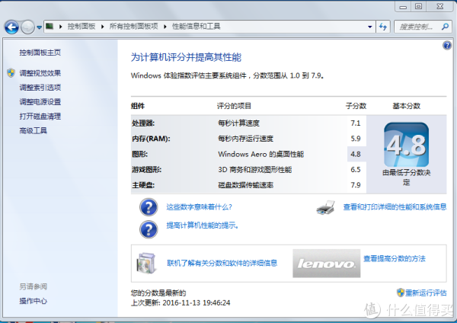
Task: Expand arrow after 控制面板 breadcrumb
Action: (103, 27)
